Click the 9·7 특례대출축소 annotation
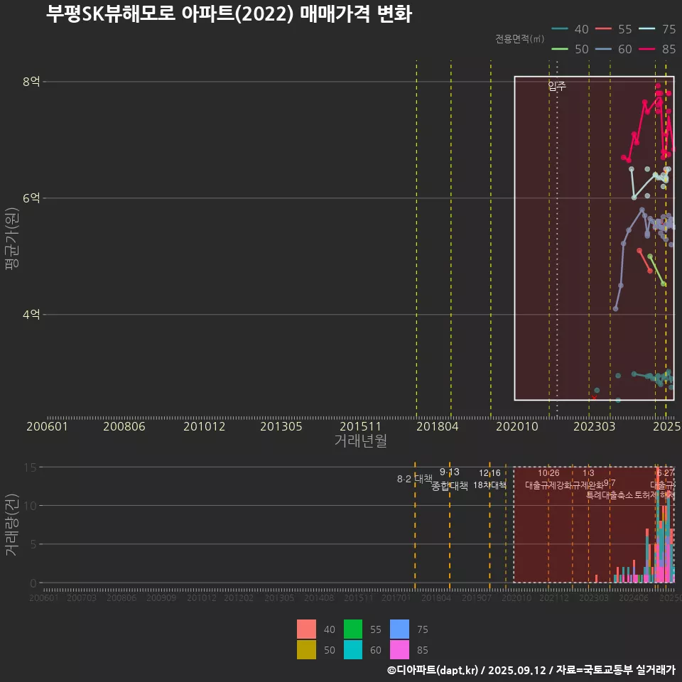This screenshot has height=682, width=682. (x=610, y=489)
